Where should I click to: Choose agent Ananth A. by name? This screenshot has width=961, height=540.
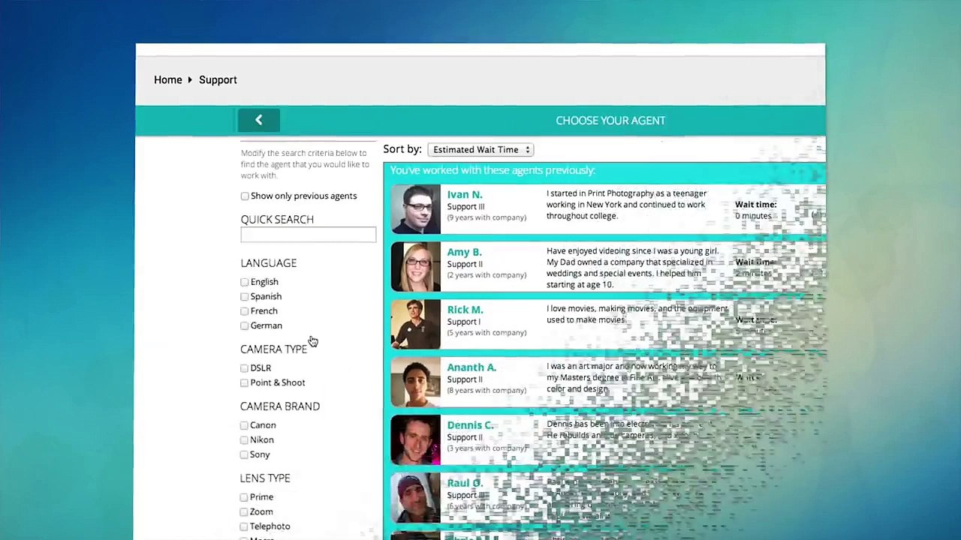coord(471,367)
